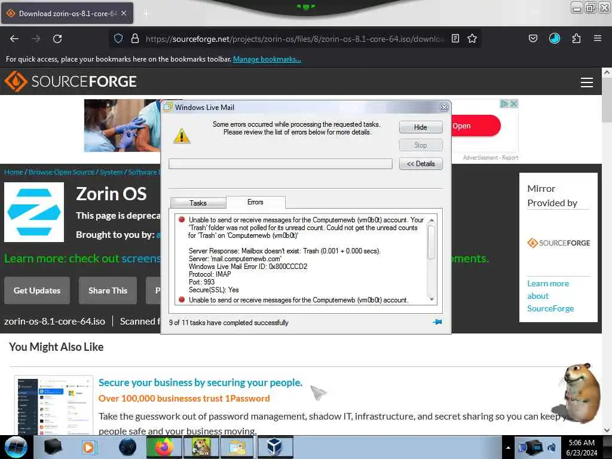Click the Manage bookmarks link

tap(267, 59)
